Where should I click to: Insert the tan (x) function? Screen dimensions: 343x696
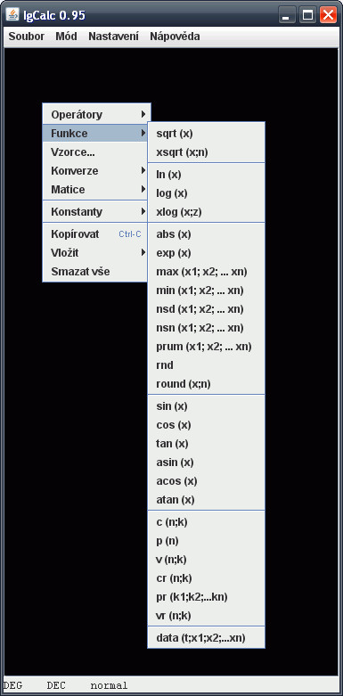pyautogui.click(x=207, y=444)
